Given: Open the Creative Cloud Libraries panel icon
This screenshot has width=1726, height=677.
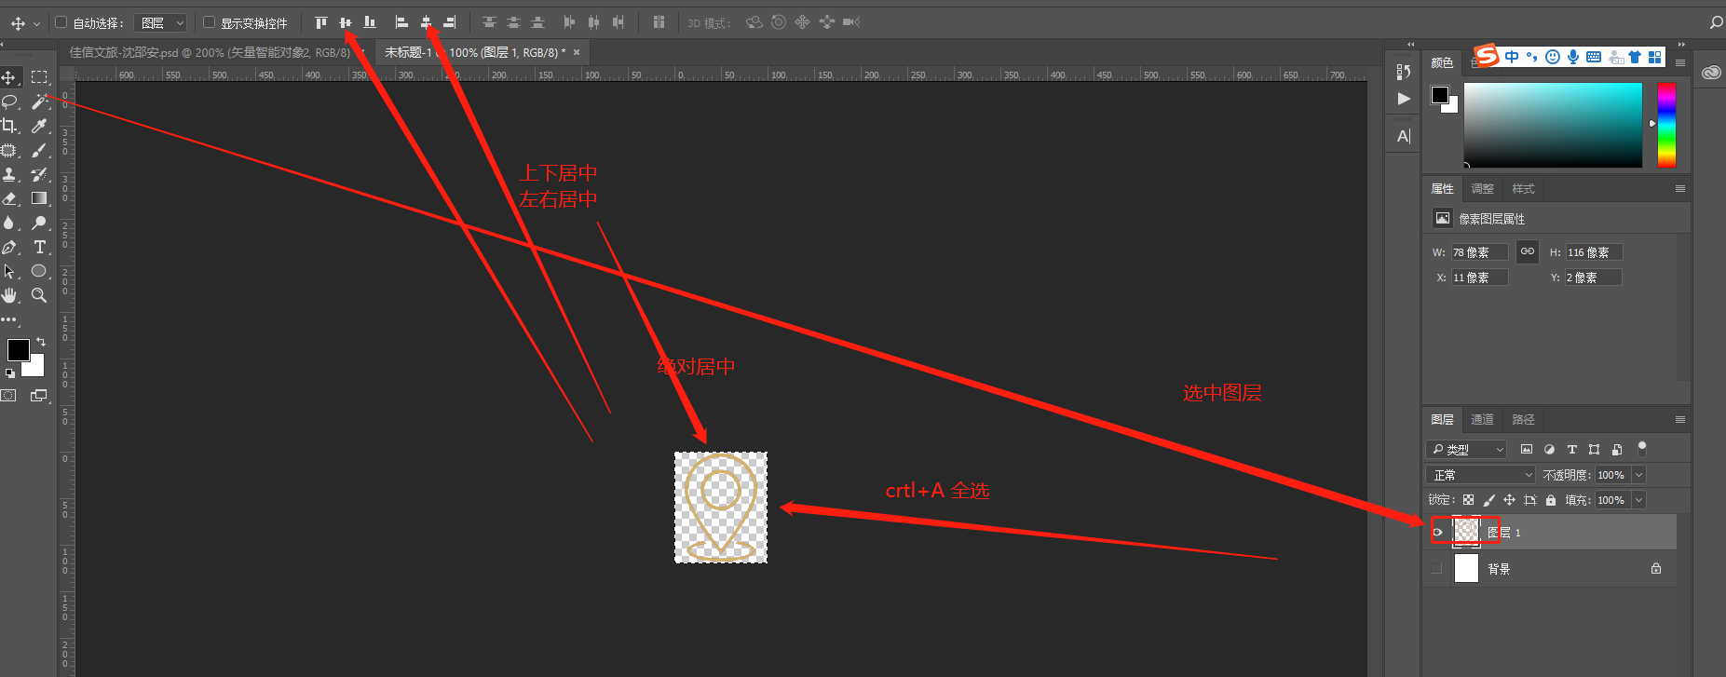Looking at the screenshot, I should pyautogui.click(x=1711, y=73).
